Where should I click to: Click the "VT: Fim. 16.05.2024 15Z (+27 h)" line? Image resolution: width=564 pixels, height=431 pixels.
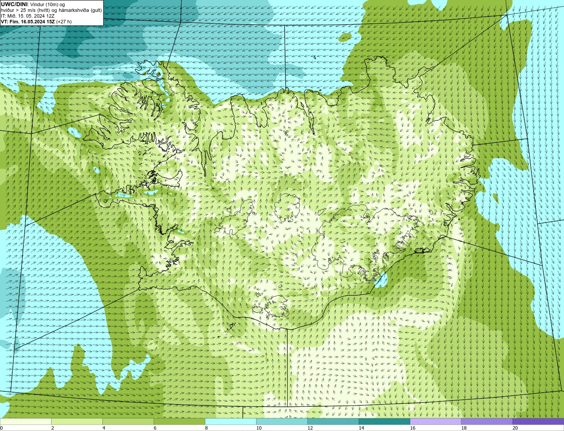(36, 22)
